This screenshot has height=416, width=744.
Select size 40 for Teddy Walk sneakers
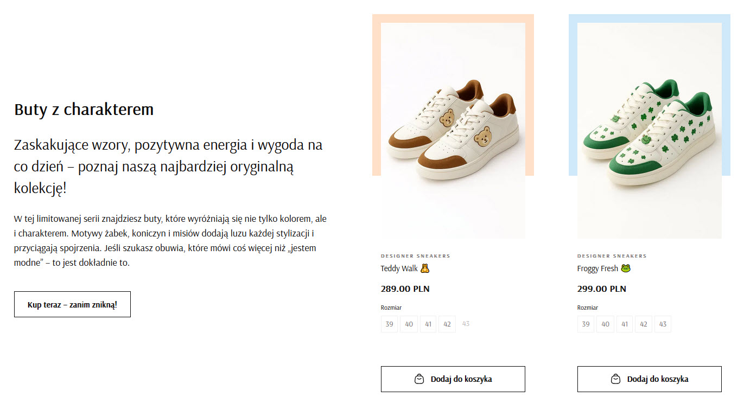click(409, 324)
